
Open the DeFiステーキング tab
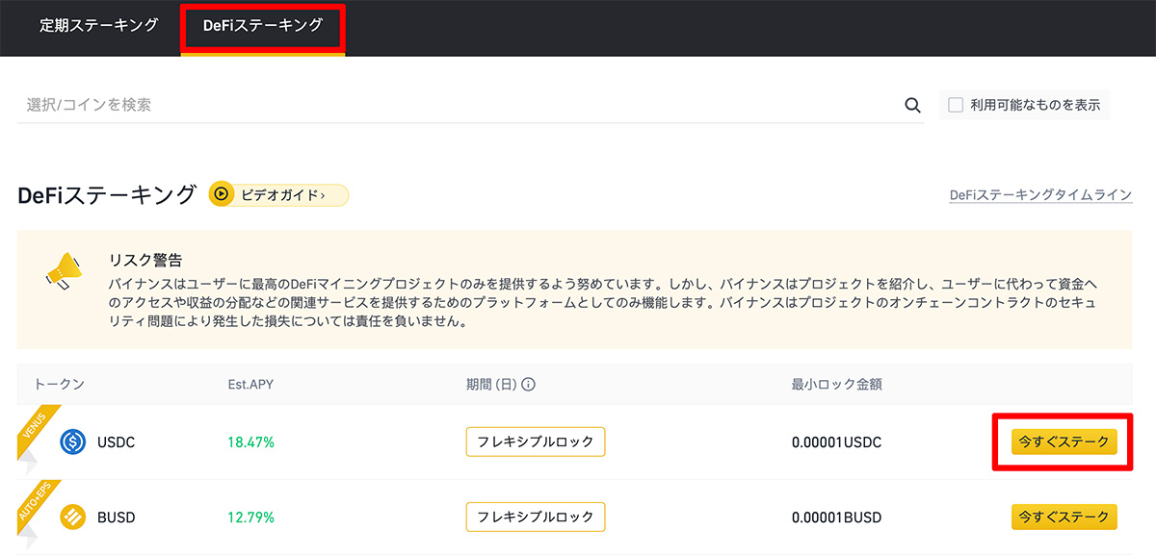(263, 26)
